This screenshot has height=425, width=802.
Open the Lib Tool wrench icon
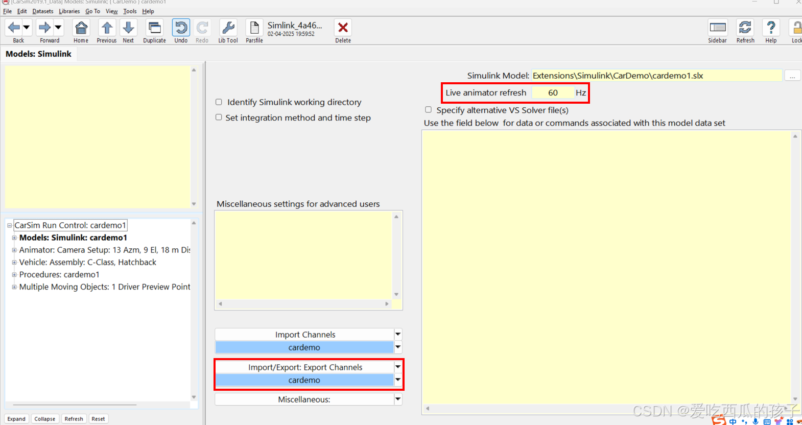tap(228, 28)
